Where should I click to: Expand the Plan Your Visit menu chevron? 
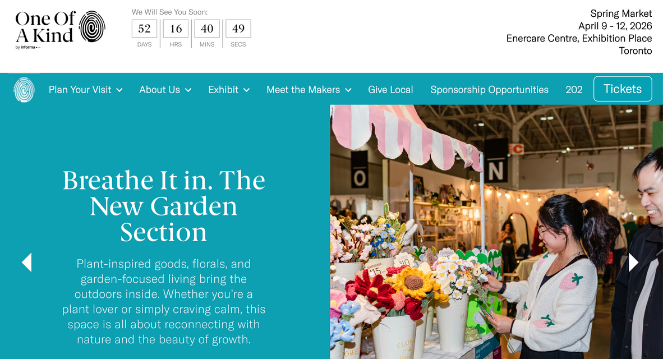point(119,90)
